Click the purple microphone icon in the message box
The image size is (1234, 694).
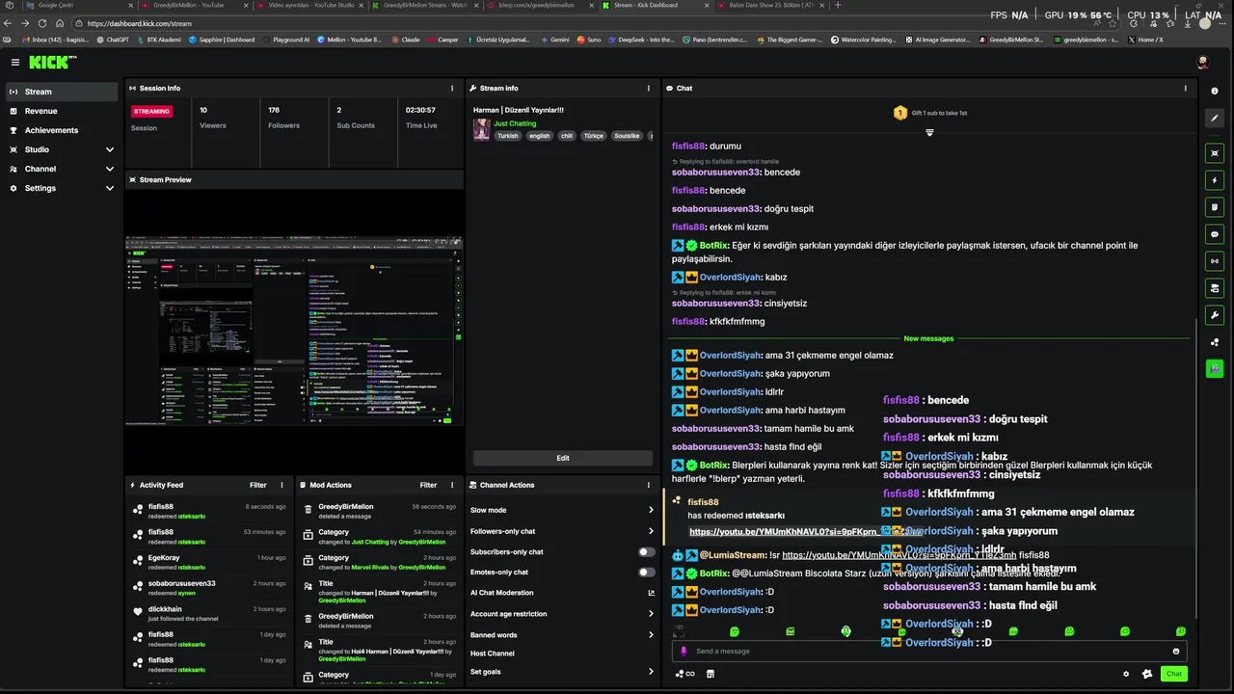(x=684, y=651)
